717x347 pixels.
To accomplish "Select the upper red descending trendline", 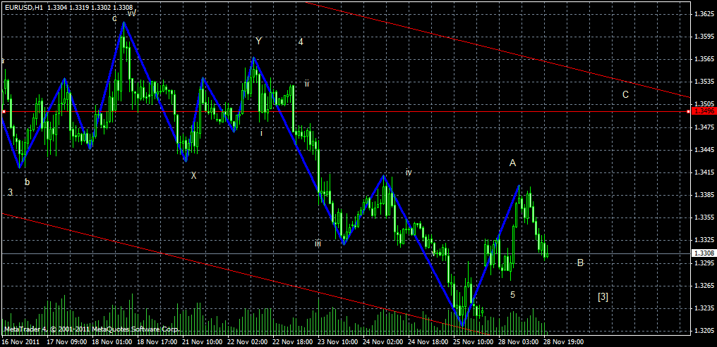I will click(498, 50).
